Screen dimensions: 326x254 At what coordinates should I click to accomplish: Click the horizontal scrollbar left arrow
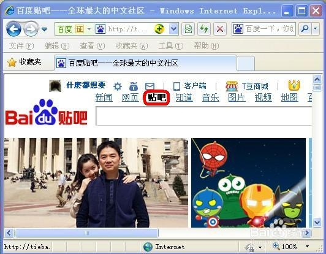[9, 233]
